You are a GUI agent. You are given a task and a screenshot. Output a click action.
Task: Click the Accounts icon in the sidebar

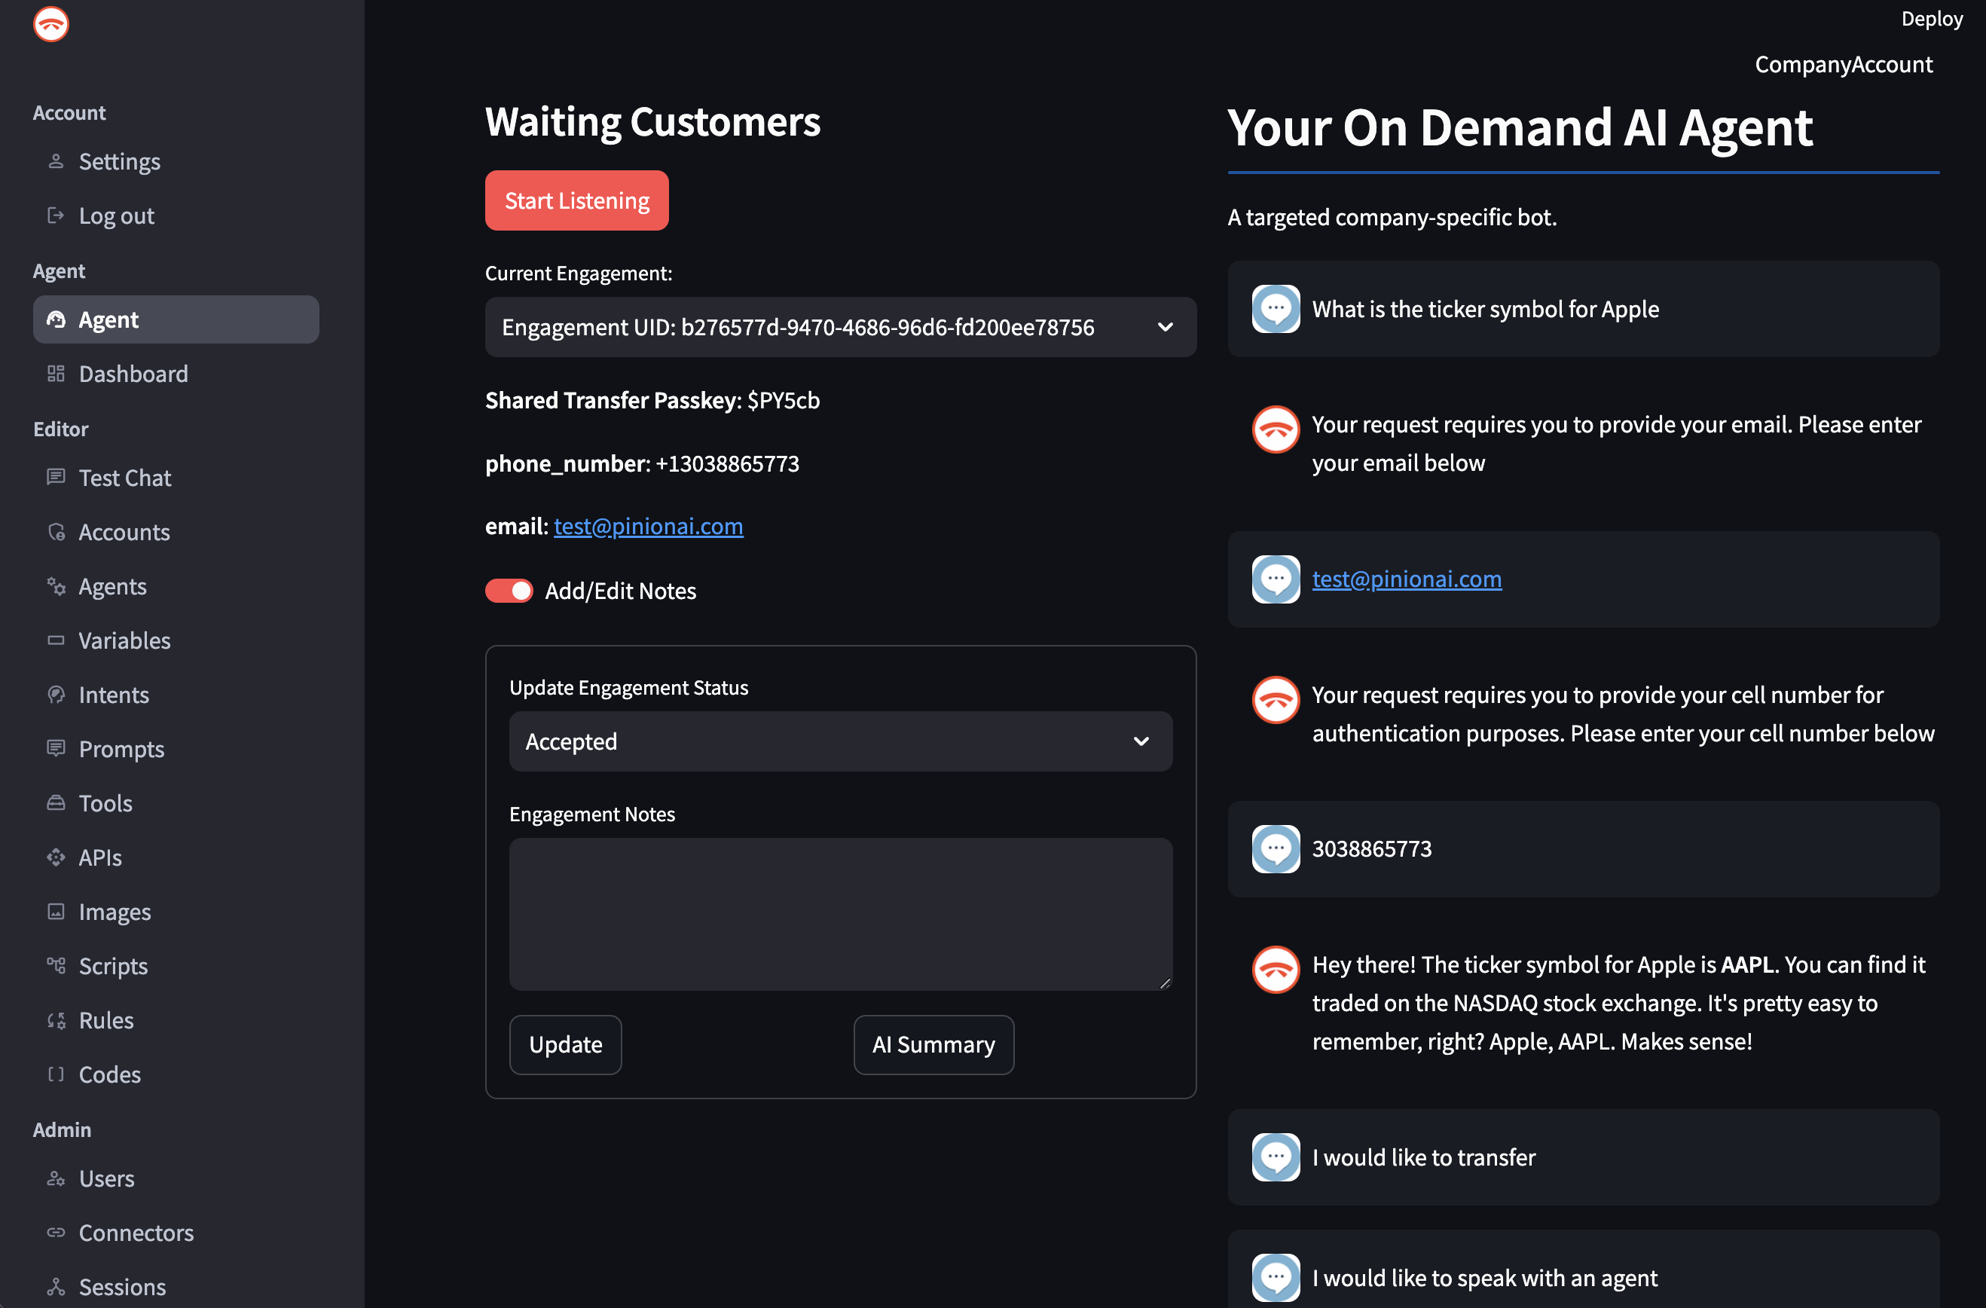[x=56, y=532]
